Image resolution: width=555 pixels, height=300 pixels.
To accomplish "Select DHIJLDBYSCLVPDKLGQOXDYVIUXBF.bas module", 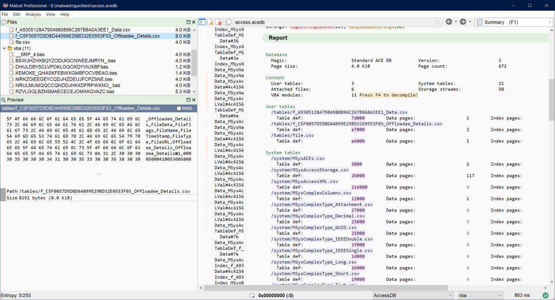I will pos(96,67).
